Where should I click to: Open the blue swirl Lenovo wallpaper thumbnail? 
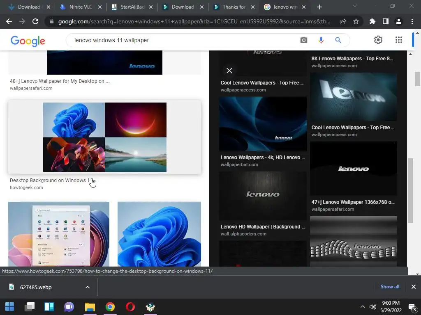click(263, 124)
